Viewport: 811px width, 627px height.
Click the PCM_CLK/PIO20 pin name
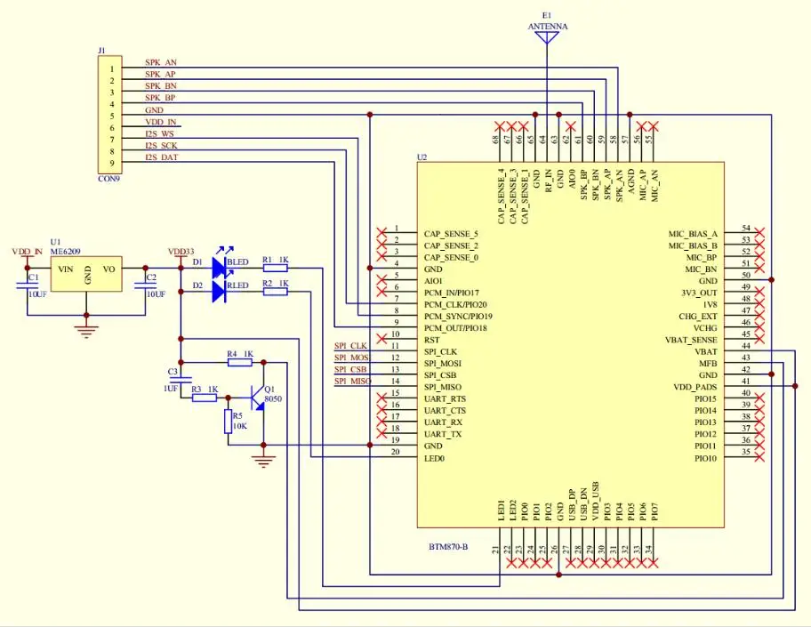point(455,305)
